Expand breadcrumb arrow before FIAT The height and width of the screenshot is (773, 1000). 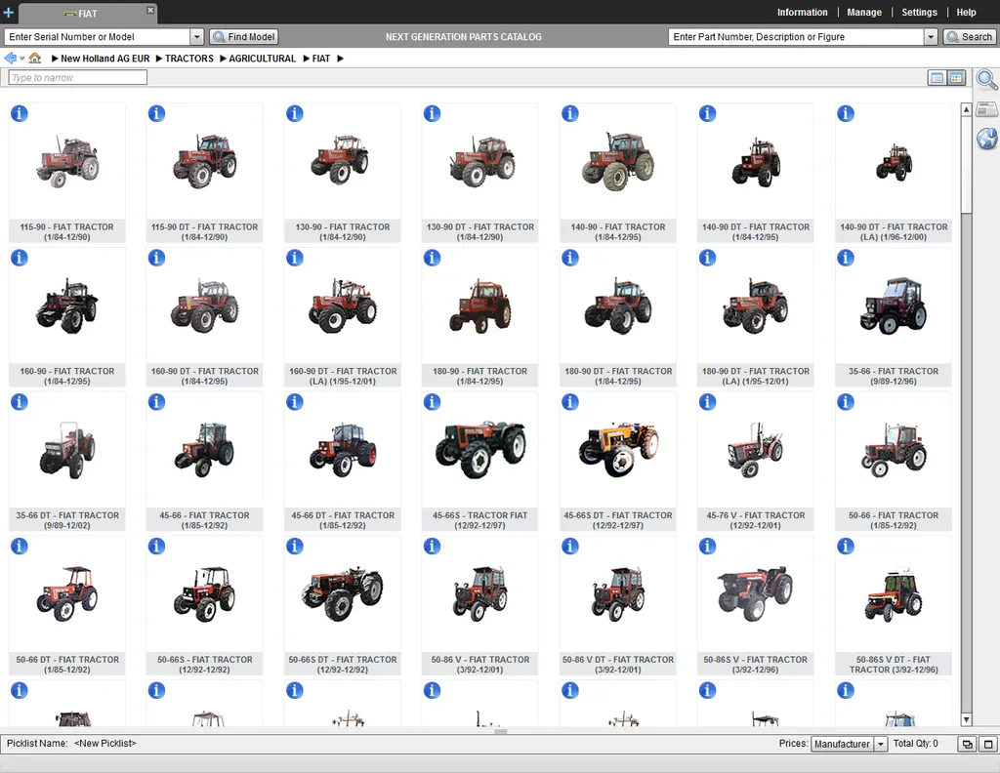(x=306, y=59)
